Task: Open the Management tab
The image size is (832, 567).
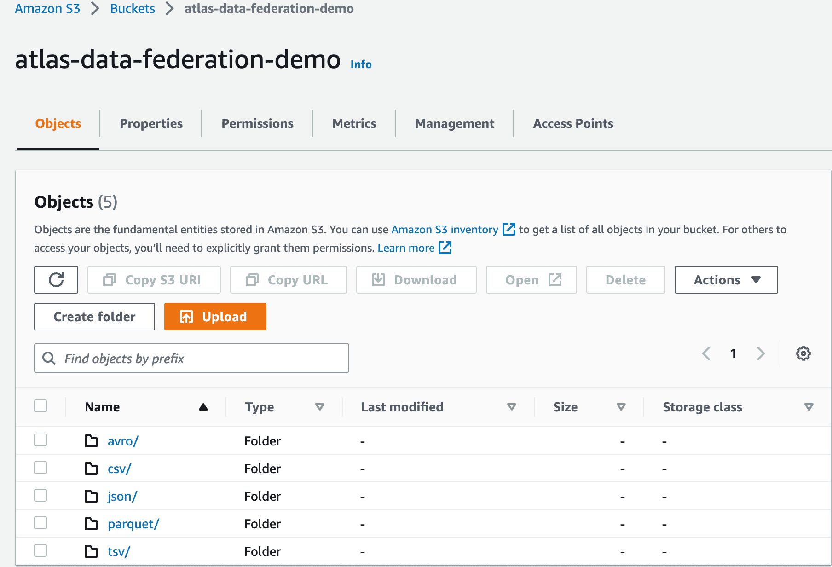Action: [454, 123]
